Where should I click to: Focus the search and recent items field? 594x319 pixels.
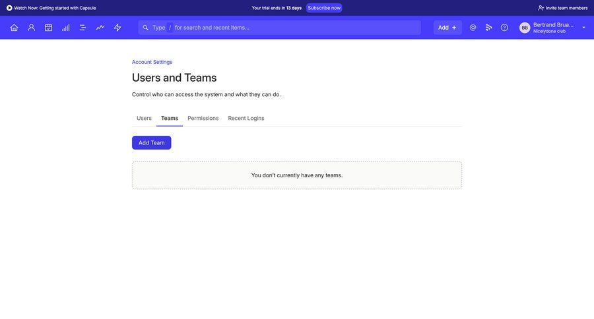[x=290, y=28]
